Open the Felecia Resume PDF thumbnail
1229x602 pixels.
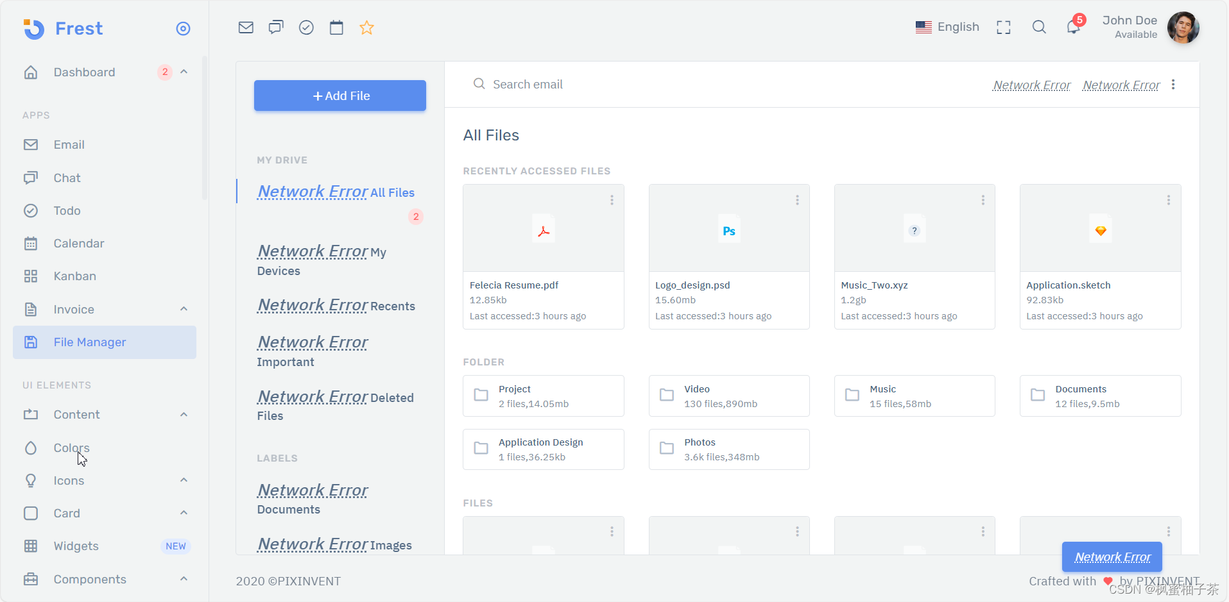544,229
